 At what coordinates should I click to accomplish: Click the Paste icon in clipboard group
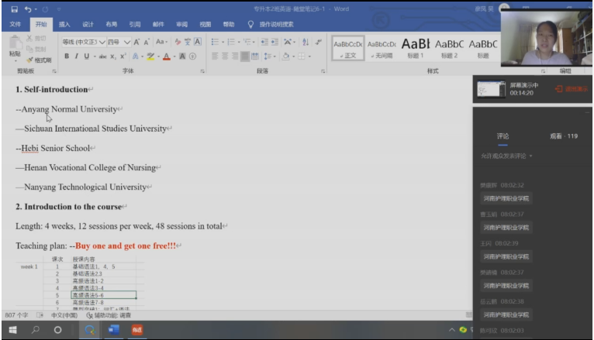(15, 46)
